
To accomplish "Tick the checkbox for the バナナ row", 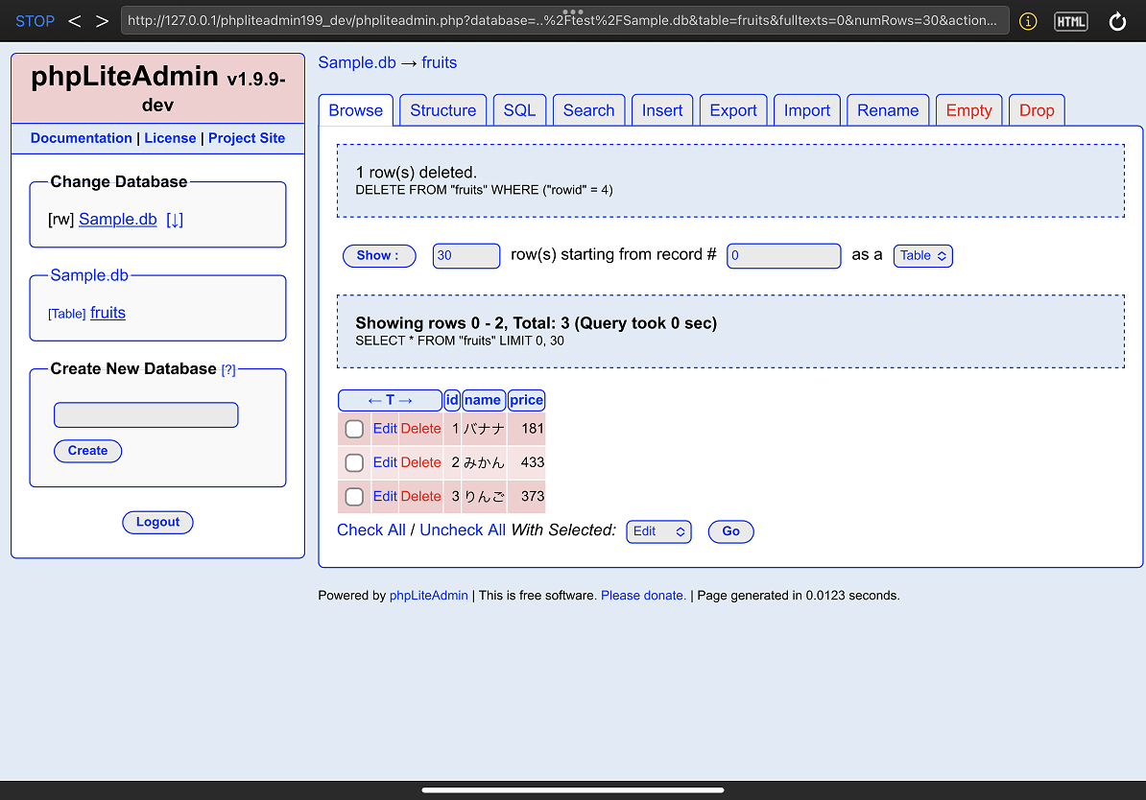I will coord(354,429).
